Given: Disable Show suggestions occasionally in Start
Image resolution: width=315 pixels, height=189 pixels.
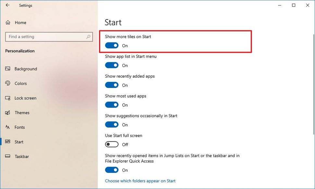Looking at the screenshot, I should (112, 124).
